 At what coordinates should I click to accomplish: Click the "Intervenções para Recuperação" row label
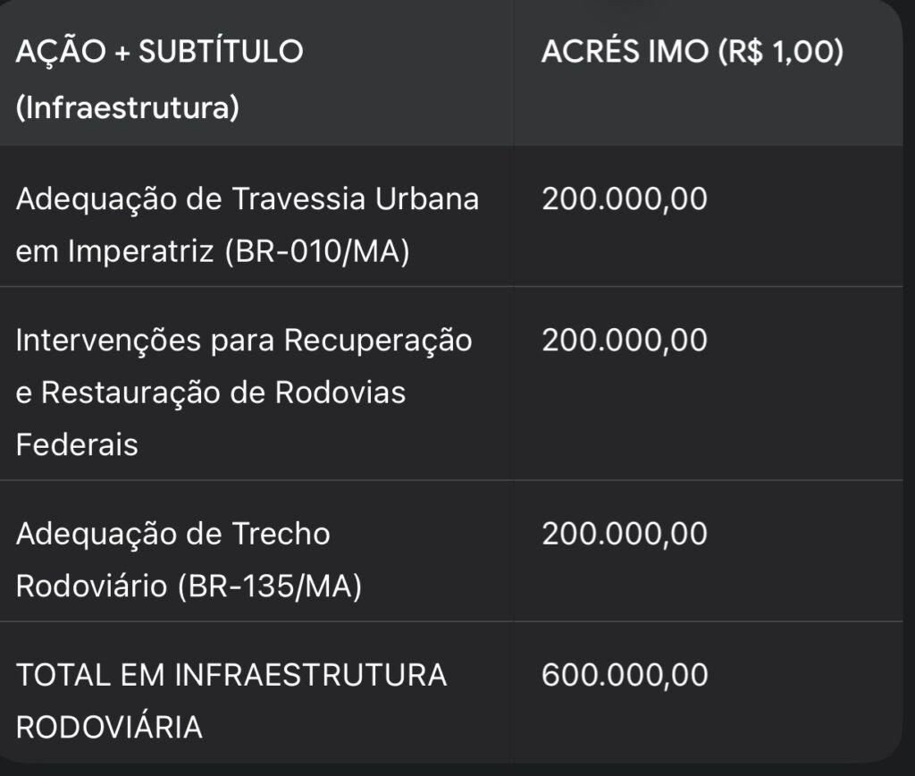tap(244, 340)
